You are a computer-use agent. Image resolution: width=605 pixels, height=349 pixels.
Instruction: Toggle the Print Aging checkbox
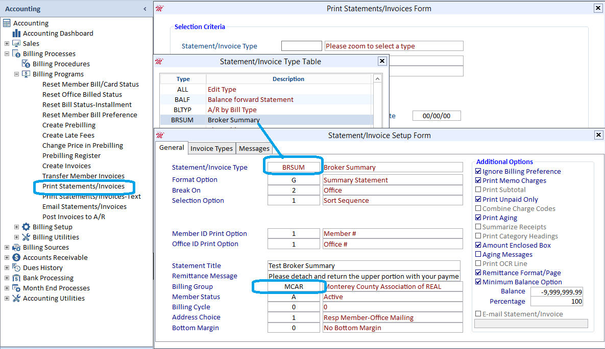478,218
